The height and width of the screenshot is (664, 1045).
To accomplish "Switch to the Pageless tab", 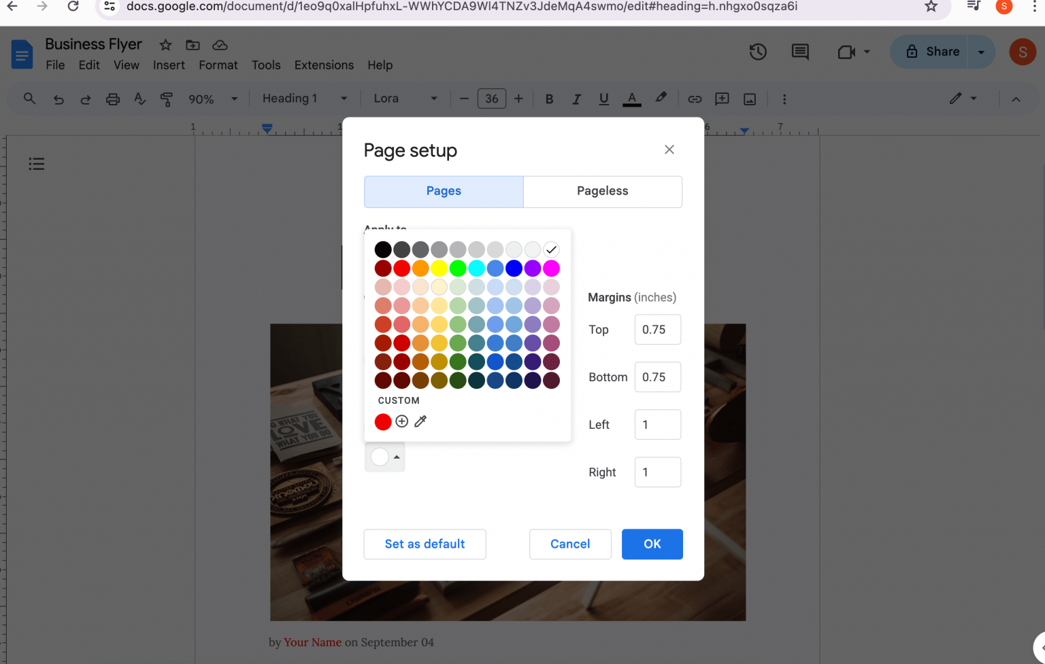I will tap(603, 192).
